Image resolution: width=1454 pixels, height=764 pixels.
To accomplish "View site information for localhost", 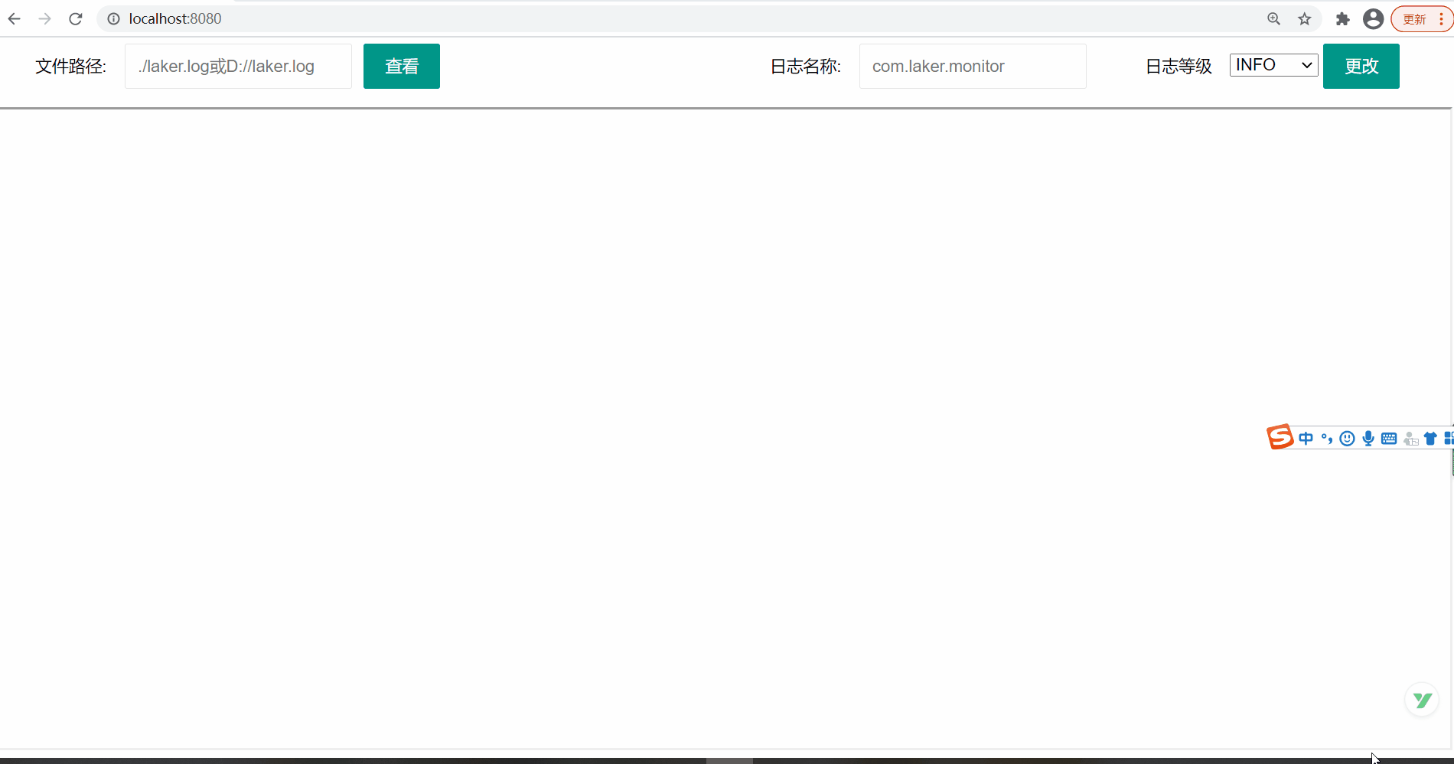I will (x=113, y=19).
